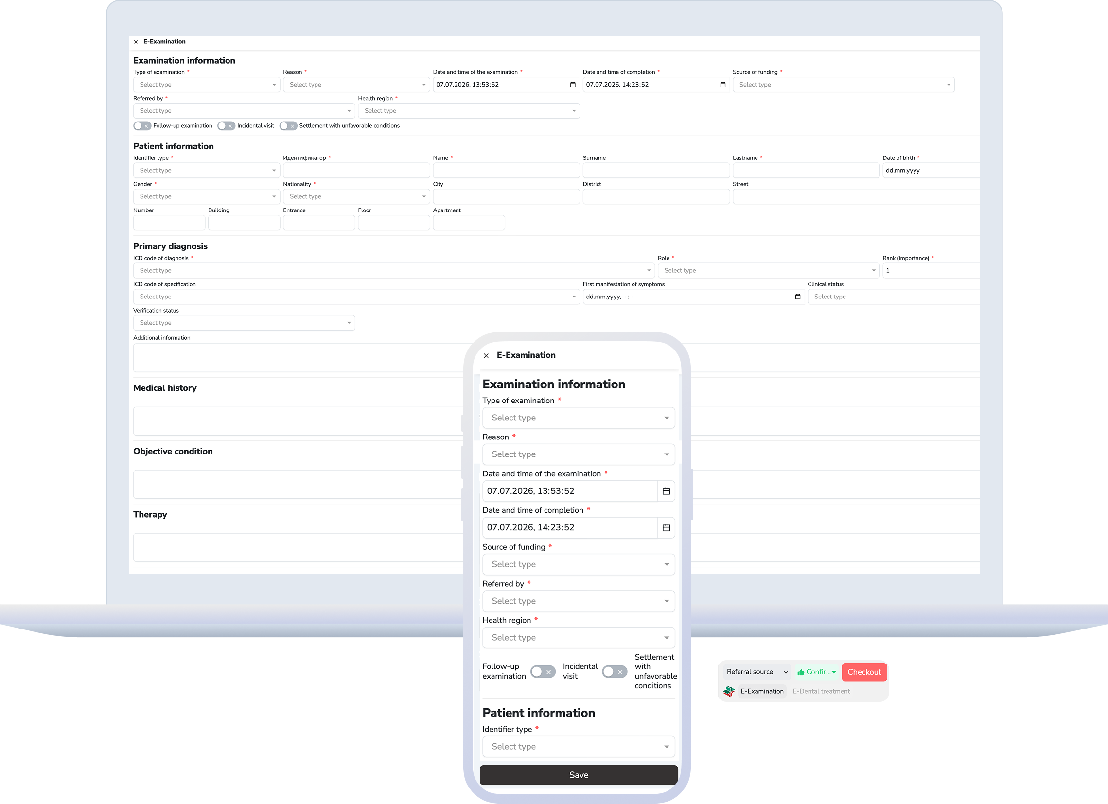Click the Street input field
The height and width of the screenshot is (804, 1108).
tap(856, 196)
